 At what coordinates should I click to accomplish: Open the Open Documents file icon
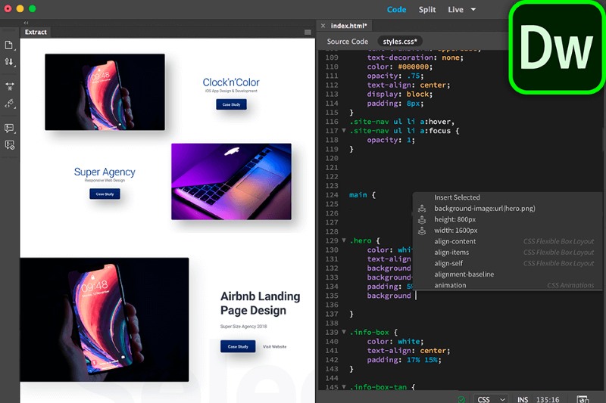(x=8, y=45)
